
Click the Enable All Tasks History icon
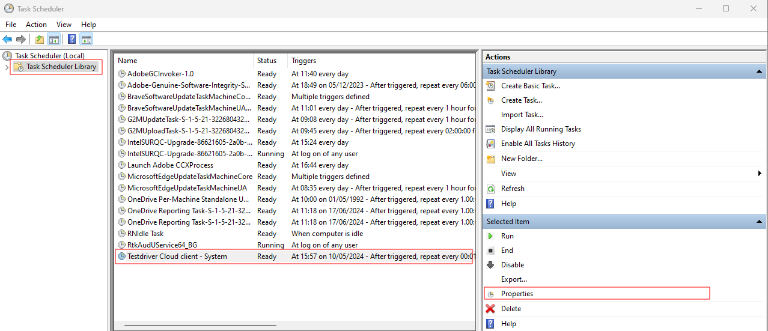tap(491, 144)
